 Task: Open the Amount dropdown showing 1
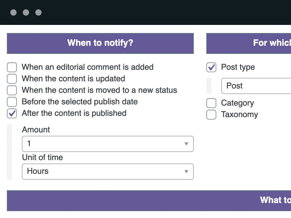108,144
